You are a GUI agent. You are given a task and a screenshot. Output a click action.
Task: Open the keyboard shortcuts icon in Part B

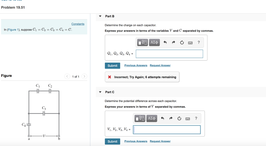tap(190, 43)
